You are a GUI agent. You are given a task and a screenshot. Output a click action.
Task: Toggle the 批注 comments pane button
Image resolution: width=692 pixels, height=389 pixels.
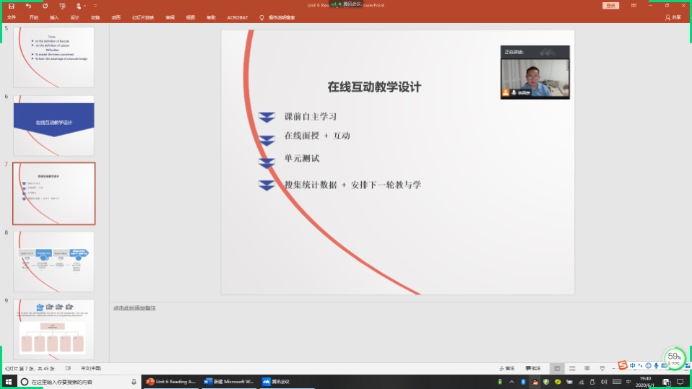tap(533, 368)
